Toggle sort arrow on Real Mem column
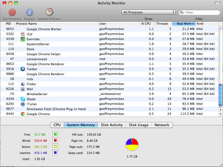The image size is (223, 167). click(193, 24)
